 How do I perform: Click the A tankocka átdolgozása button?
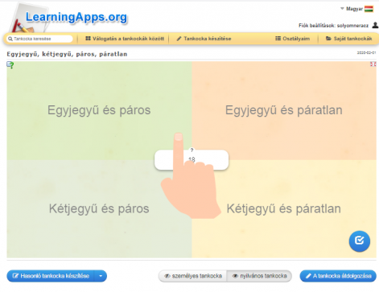pyautogui.click(x=338, y=276)
